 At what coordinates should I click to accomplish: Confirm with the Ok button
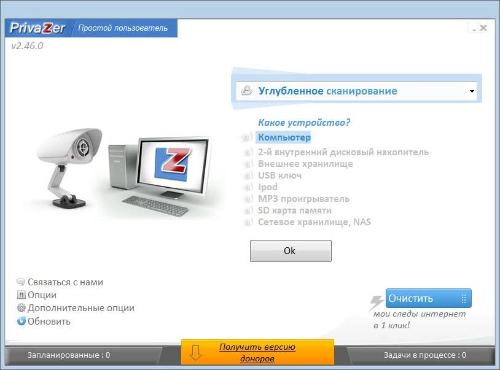pos(291,251)
